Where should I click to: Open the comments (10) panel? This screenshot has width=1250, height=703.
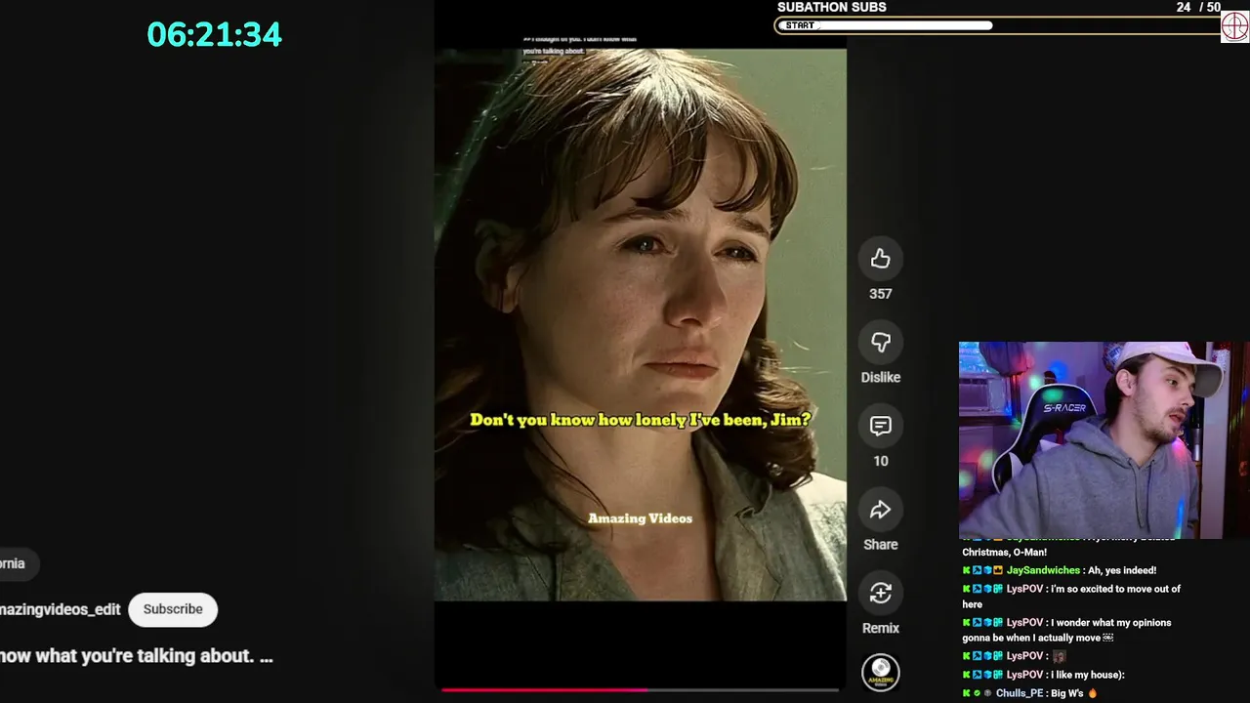pos(880,427)
